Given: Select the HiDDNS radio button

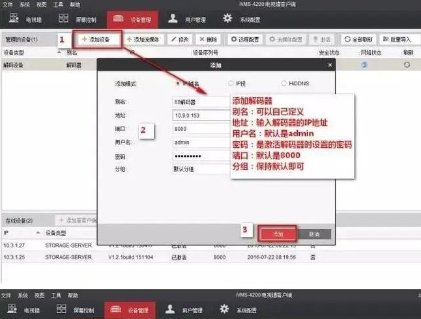Looking at the screenshot, I should point(283,83).
